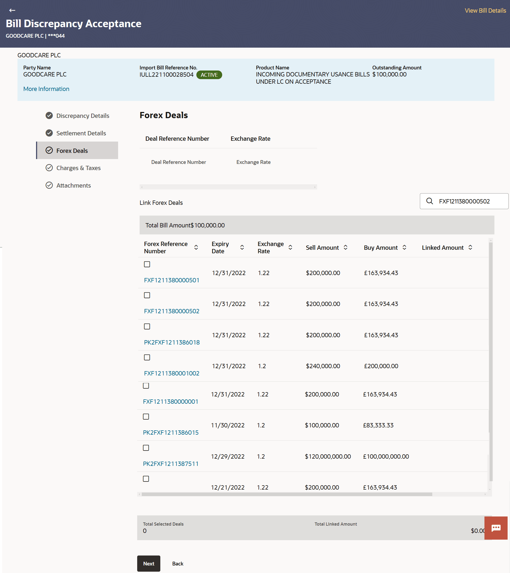
Task: Open deal link PK2FXF1211386015
Action: tap(171, 433)
